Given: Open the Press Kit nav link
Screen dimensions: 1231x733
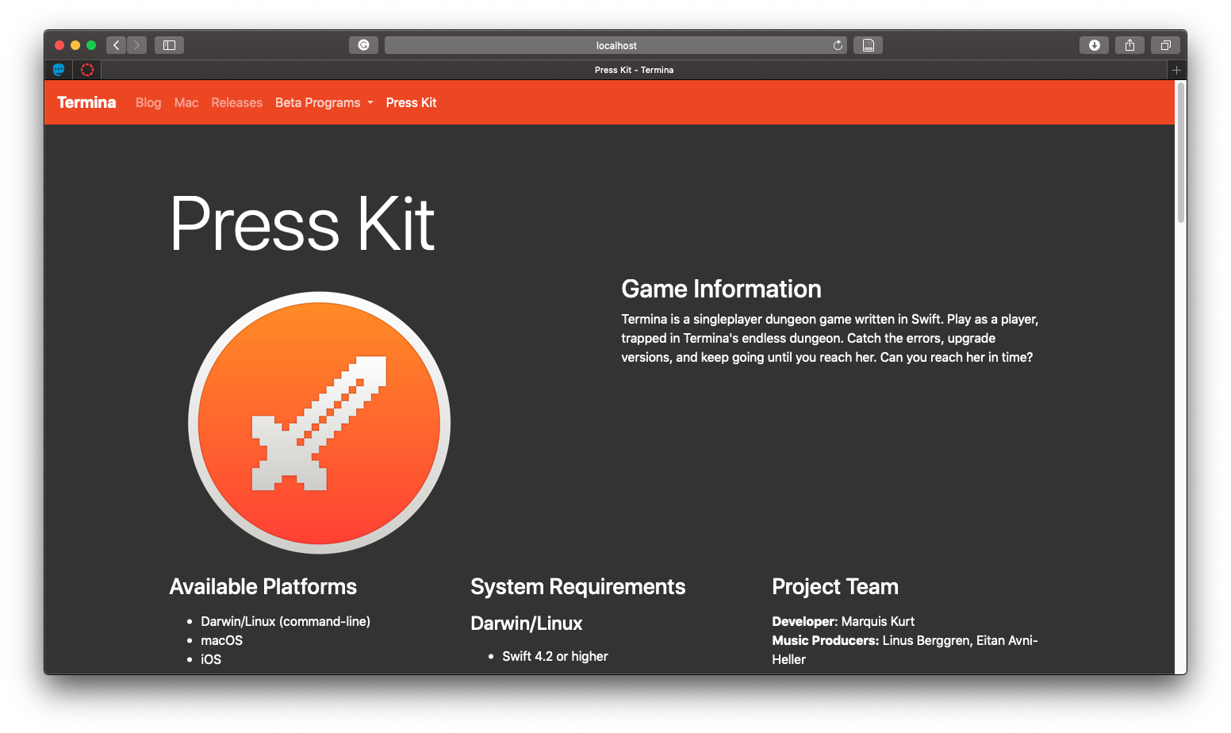Looking at the screenshot, I should [x=411, y=102].
